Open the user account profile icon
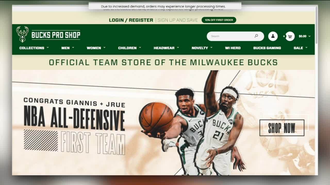The width and height of the screenshot is (330, 185). point(273,36)
